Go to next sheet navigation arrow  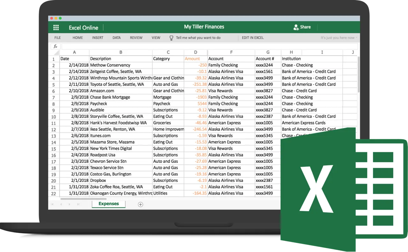point(69,204)
